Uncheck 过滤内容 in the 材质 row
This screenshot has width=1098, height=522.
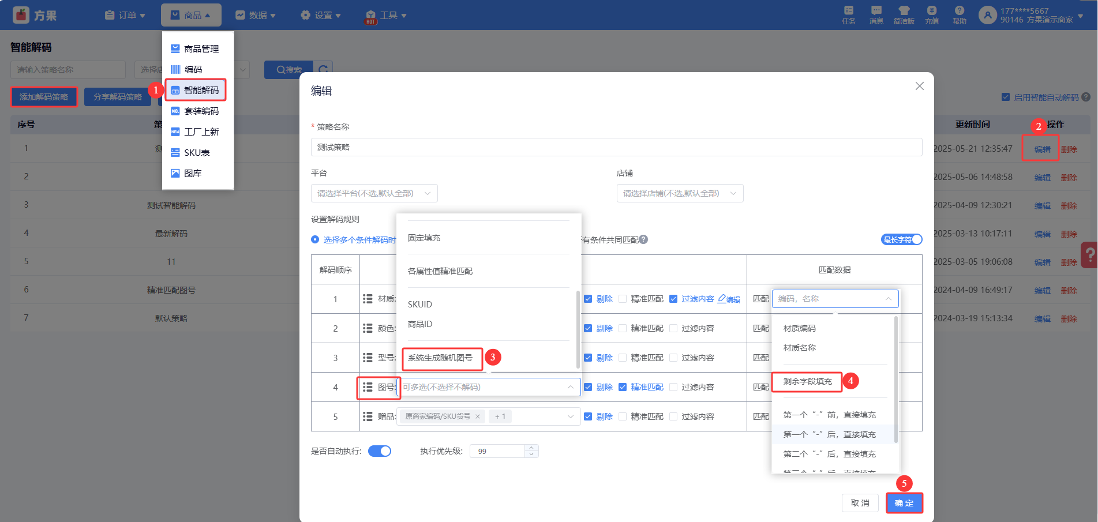click(x=673, y=299)
